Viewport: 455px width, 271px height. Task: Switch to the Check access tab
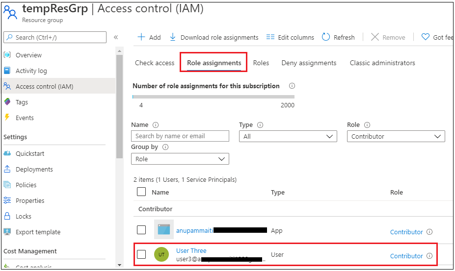pos(155,63)
